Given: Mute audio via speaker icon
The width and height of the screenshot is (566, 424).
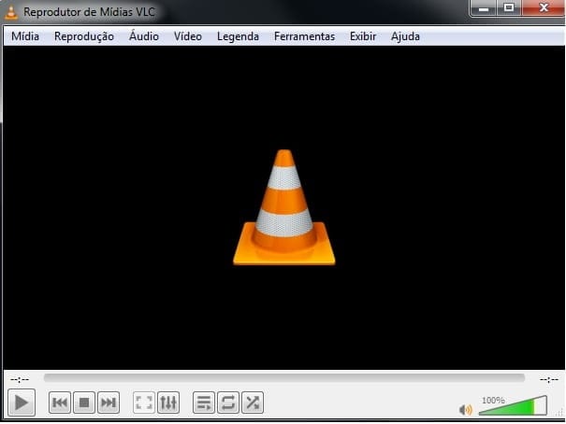Looking at the screenshot, I should pyautogui.click(x=465, y=410).
